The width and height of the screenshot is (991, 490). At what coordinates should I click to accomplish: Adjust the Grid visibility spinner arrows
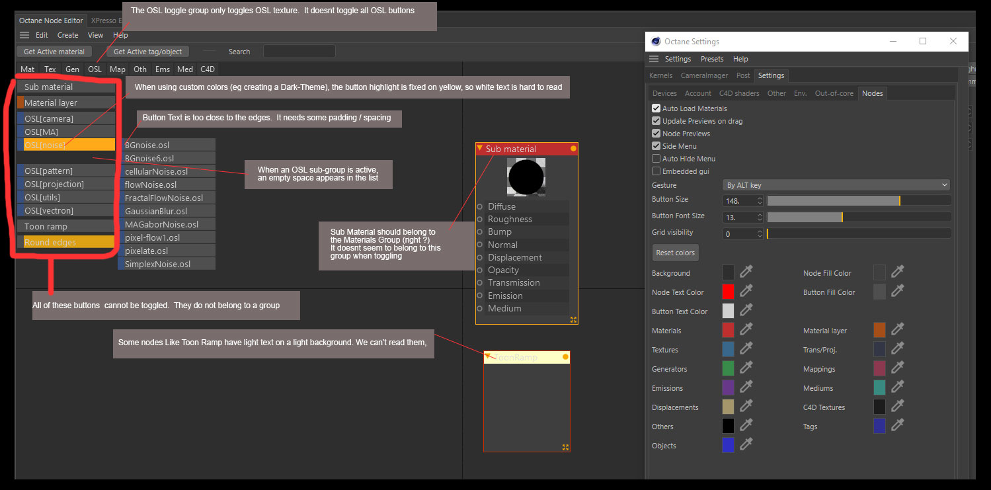760,233
